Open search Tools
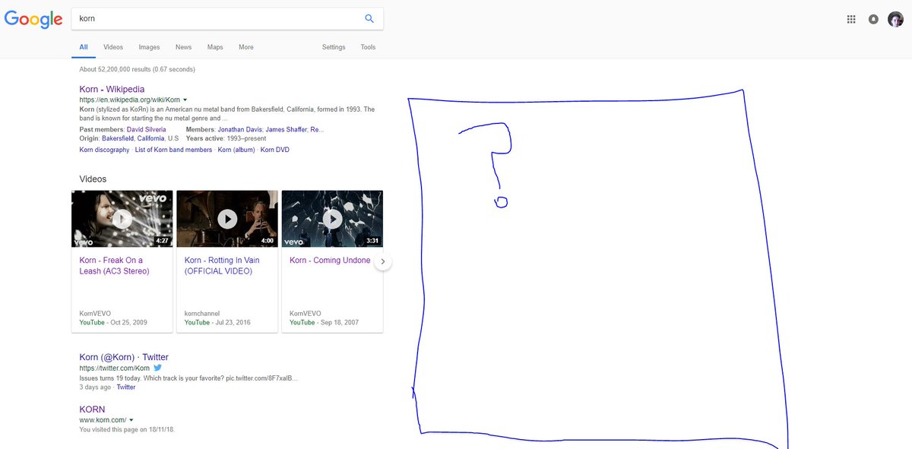Screen dimensions: 912x449 (368, 47)
